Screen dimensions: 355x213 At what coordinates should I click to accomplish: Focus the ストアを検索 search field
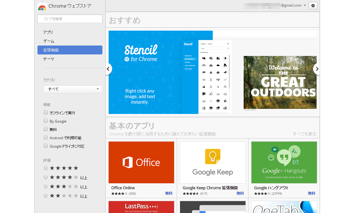pos(70,19)
